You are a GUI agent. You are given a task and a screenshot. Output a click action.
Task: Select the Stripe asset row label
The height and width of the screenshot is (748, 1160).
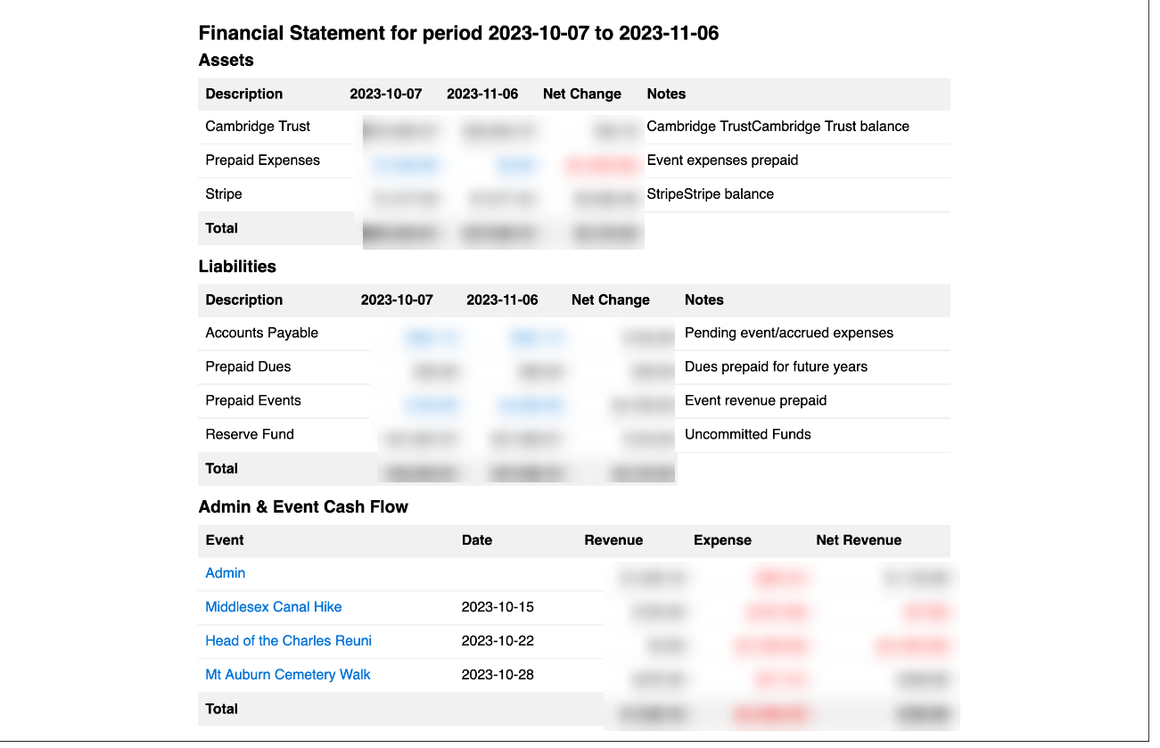(223, 194)
